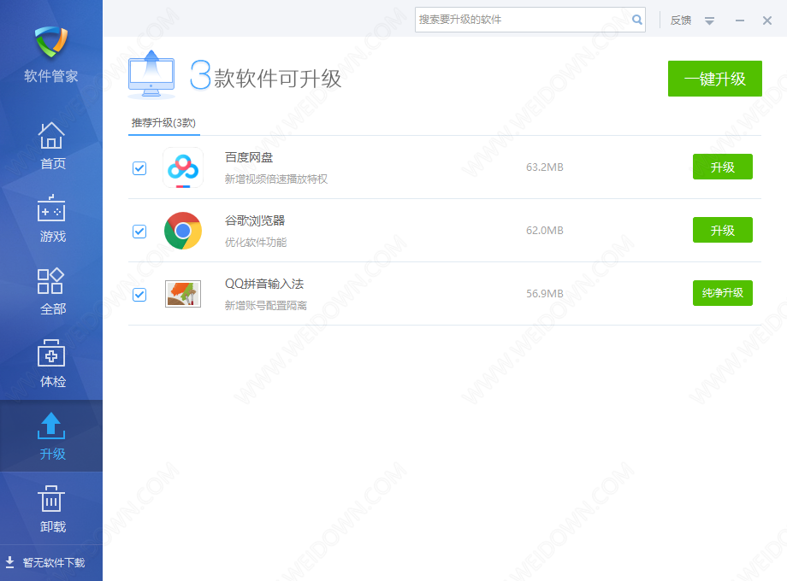Click the 谷歌浏览器 name text
This screenshot has width=787, height=581.
tap(255, 220)
